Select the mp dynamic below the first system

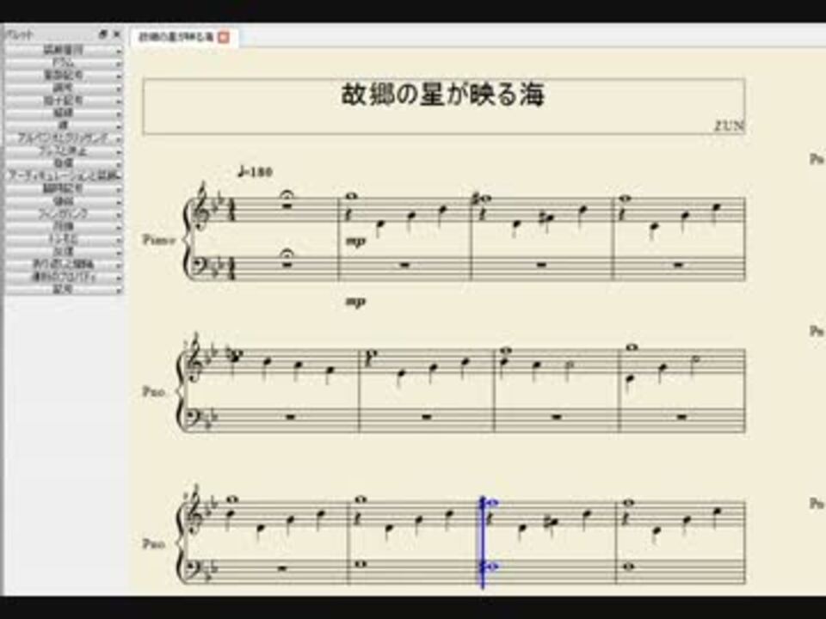(355, 302)
